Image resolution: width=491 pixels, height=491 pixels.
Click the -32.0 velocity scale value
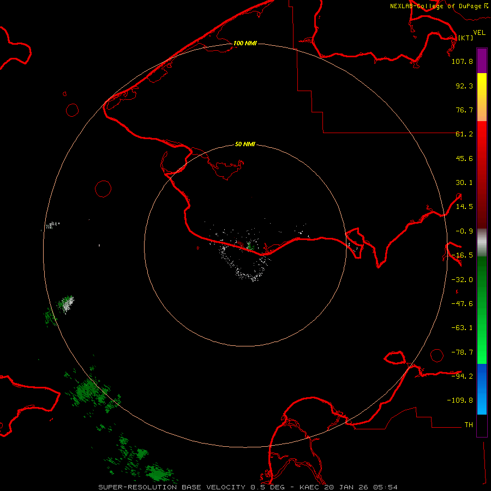(x=462, y=280)
